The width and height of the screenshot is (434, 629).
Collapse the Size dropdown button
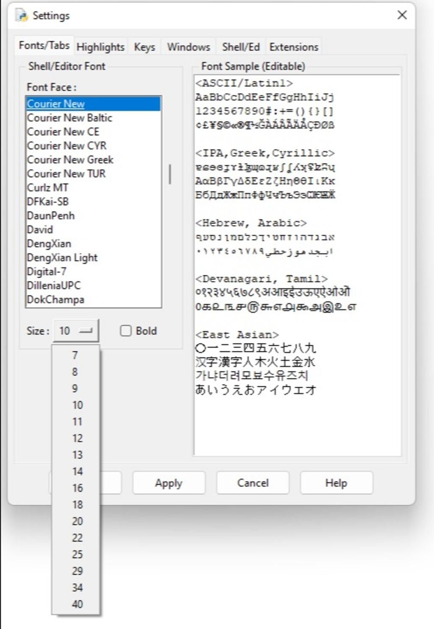coord(76,331)
